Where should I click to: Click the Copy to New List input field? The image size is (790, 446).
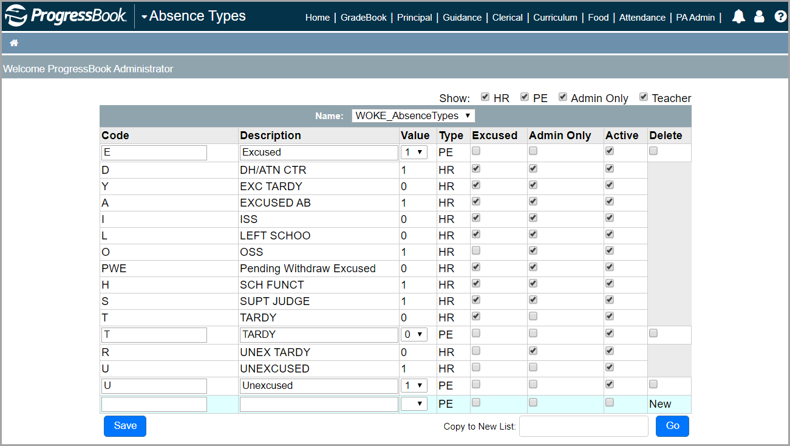pos(583,426)
